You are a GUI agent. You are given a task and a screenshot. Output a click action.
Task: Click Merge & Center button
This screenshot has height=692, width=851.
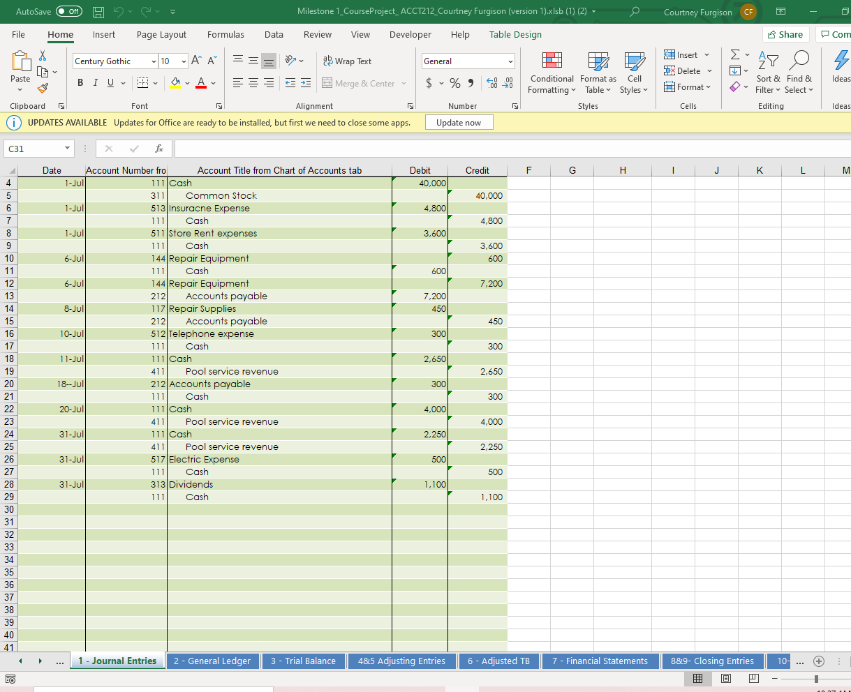[x=364, y=83]
